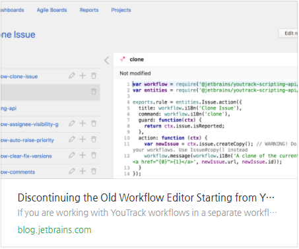Open the auto-raise-priority workflow link
Screen dimensions: 299x249
pos(27,140)
